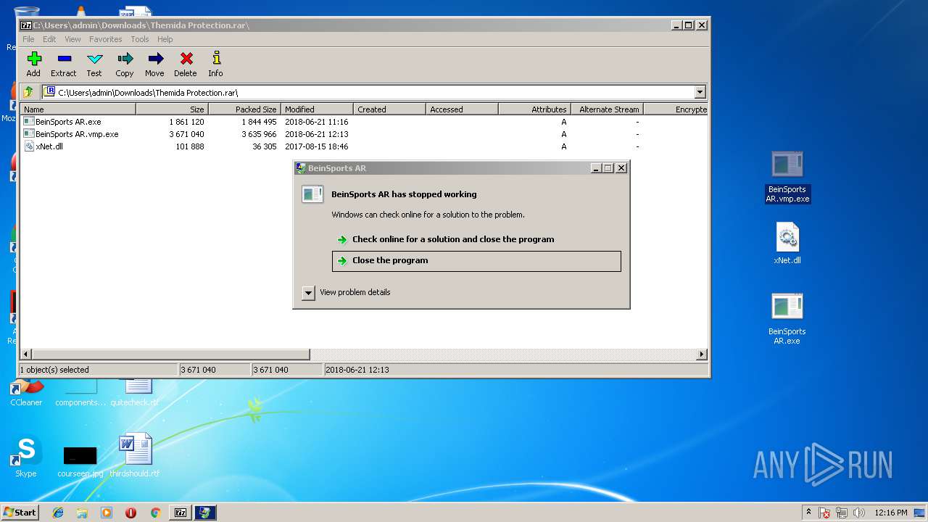Image resolution: width=928 pixels, height=522 pixels.
Task: Sort files by Name column header
Action: coord(78,109)
